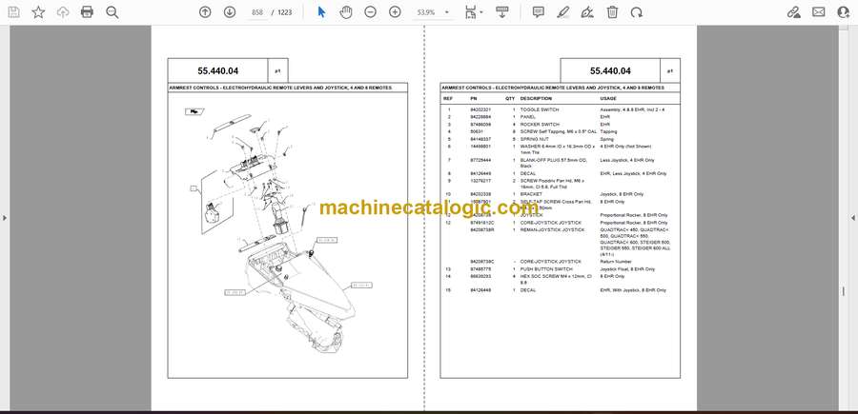858x414 pixels.
Task: Click the USAGE column header
Action: 608,99
